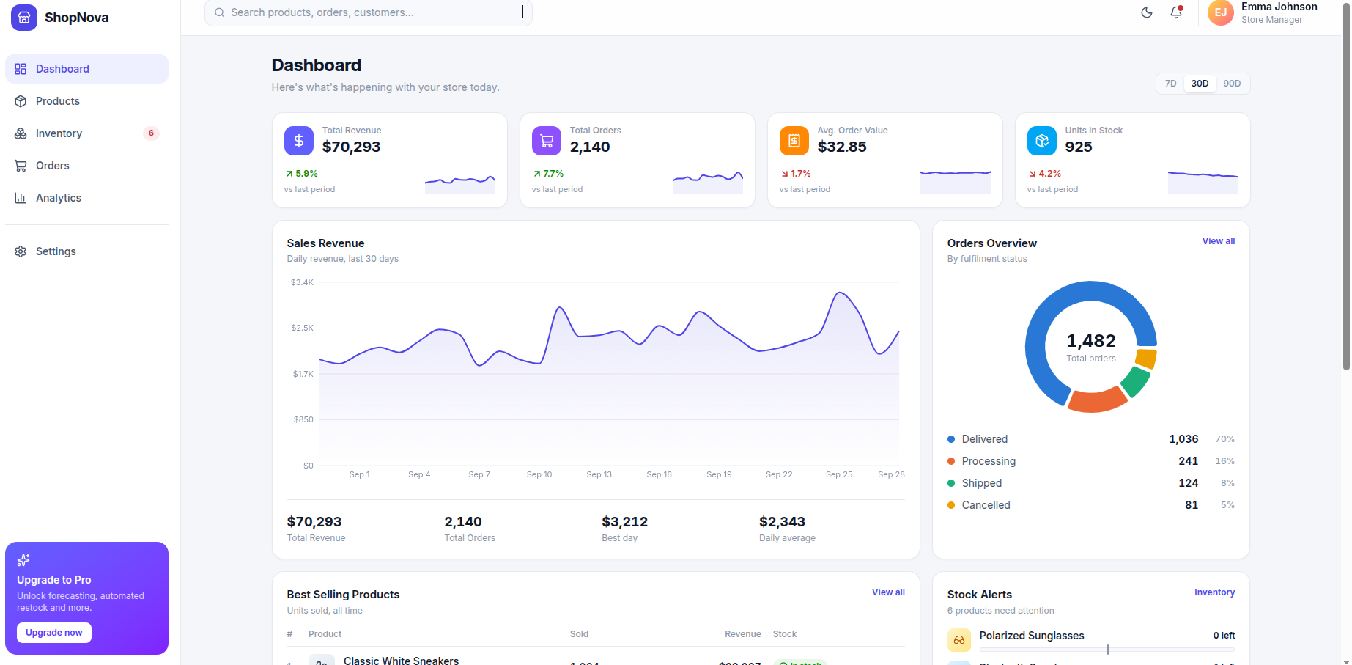Viewport: 1352px width, 665px height.
Task: Click the Polarized Sunglasses glasses icon
Action: [959, 640]
